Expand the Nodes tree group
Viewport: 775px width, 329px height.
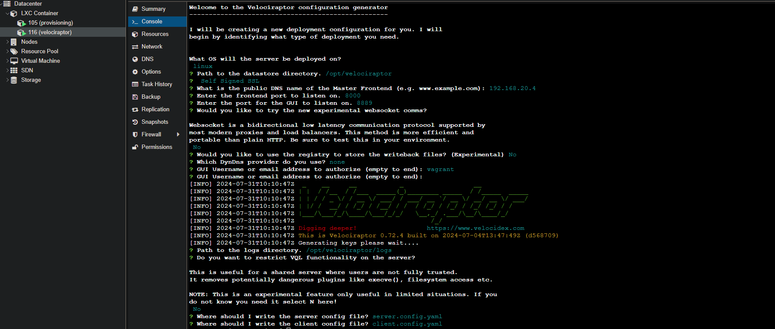pos(7,42)
